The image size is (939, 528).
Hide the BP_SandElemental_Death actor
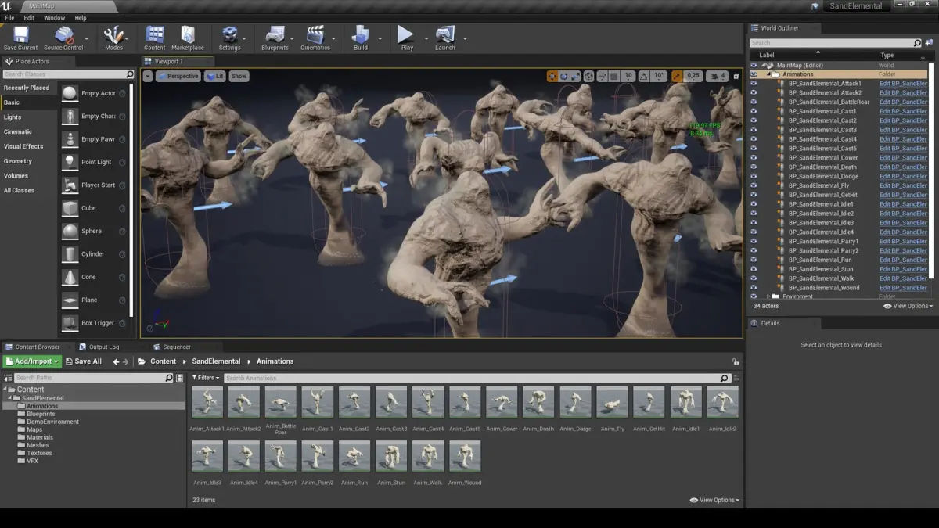point(754,167)
